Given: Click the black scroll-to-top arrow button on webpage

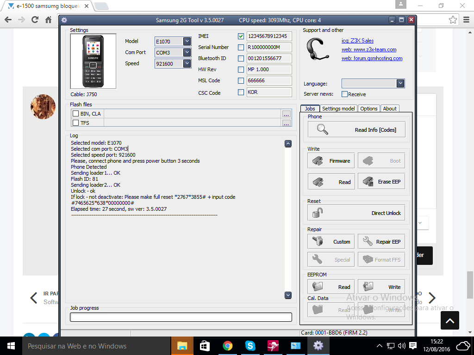Looking at the screenshot, I should (x=450, y=320).
